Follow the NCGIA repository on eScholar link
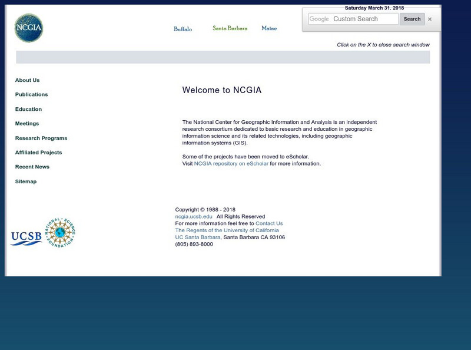Viewport: 471px width, 350px height. point(231,164)
